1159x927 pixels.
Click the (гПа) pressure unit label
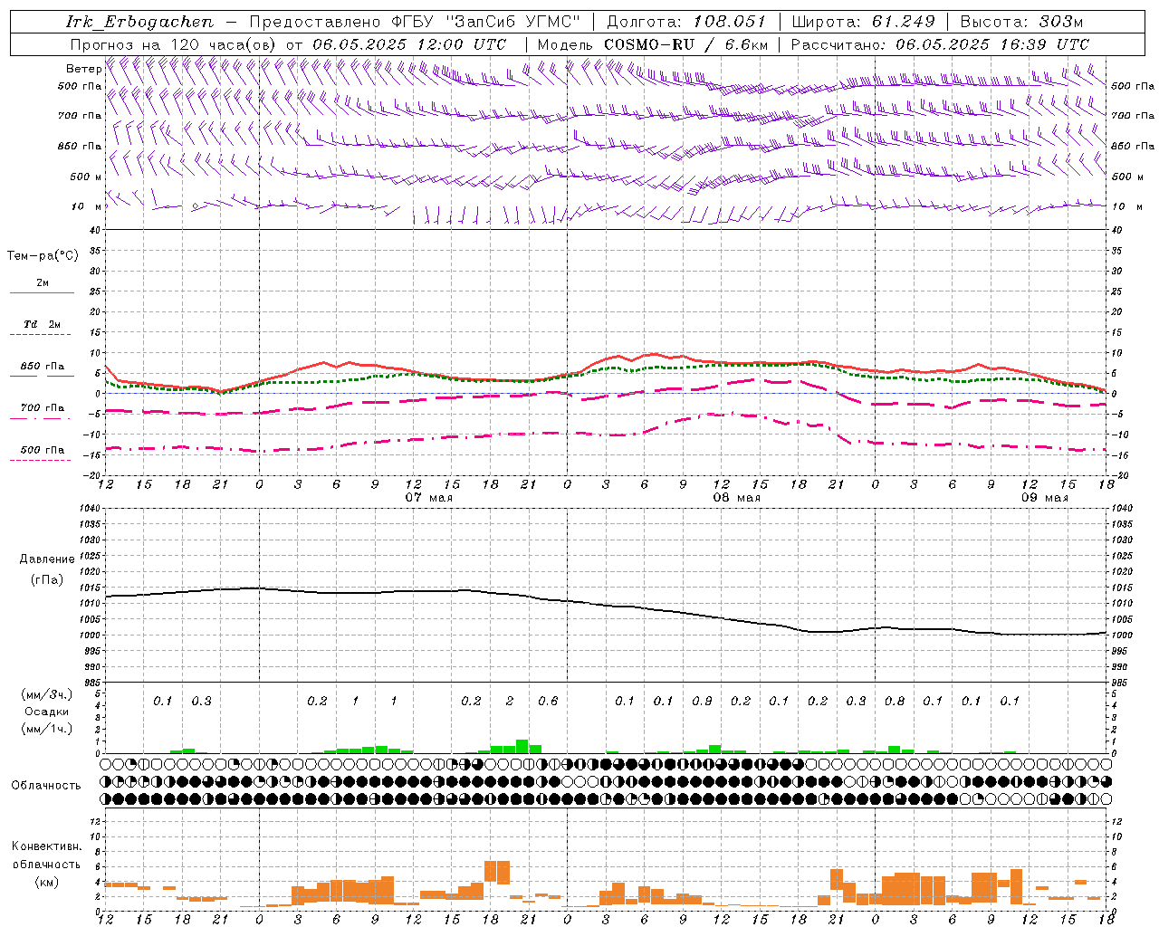click(x=46, y=580)
